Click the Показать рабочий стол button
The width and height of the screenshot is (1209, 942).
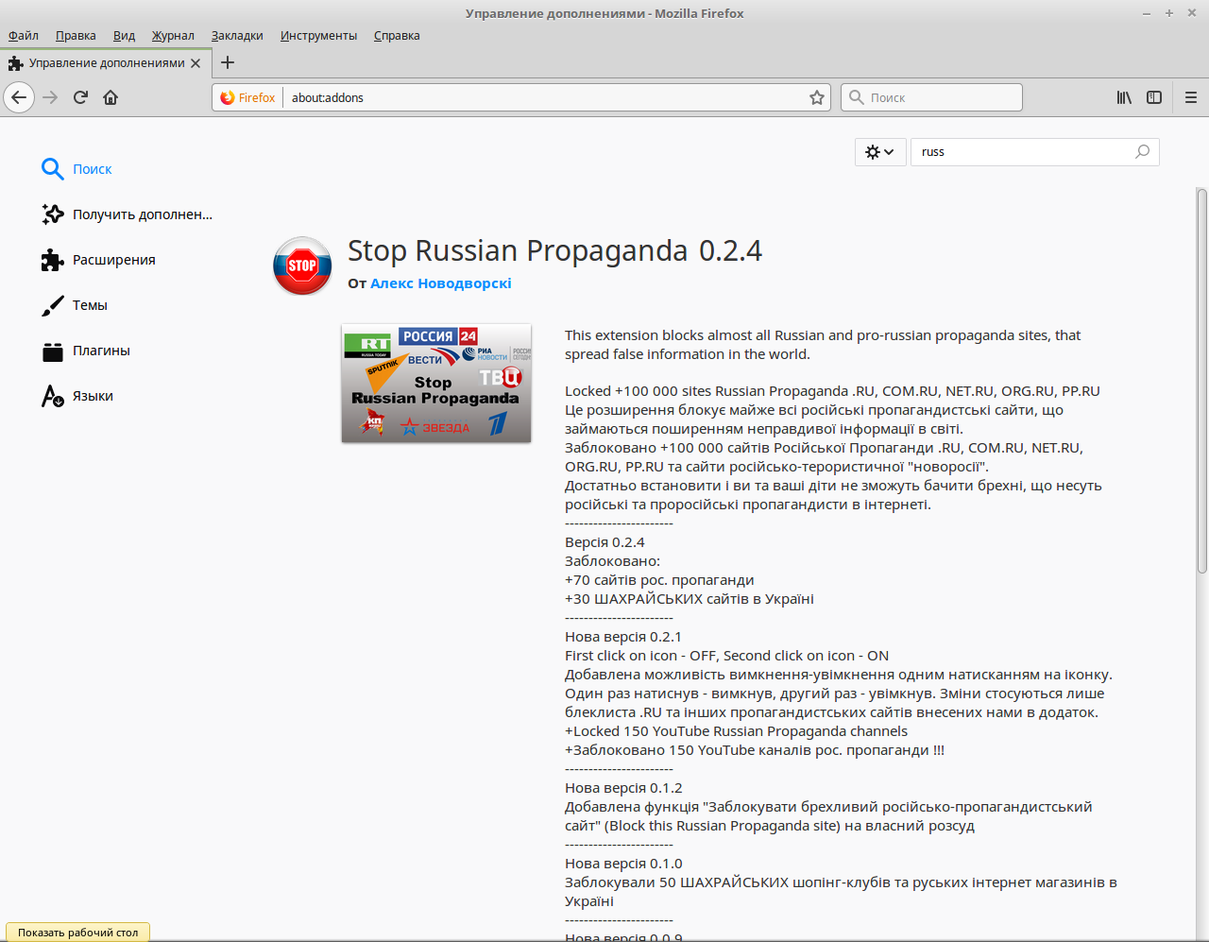(x=77, y=933)
